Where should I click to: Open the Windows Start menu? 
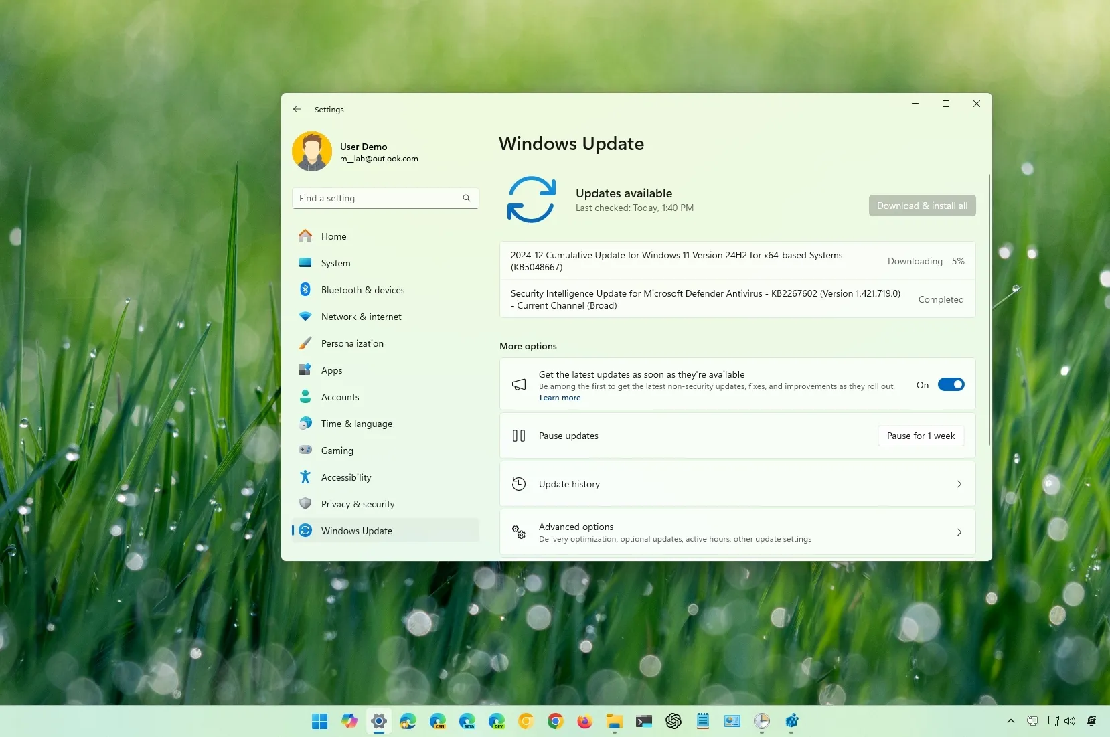pyautogui.click(x=320, y=721)
